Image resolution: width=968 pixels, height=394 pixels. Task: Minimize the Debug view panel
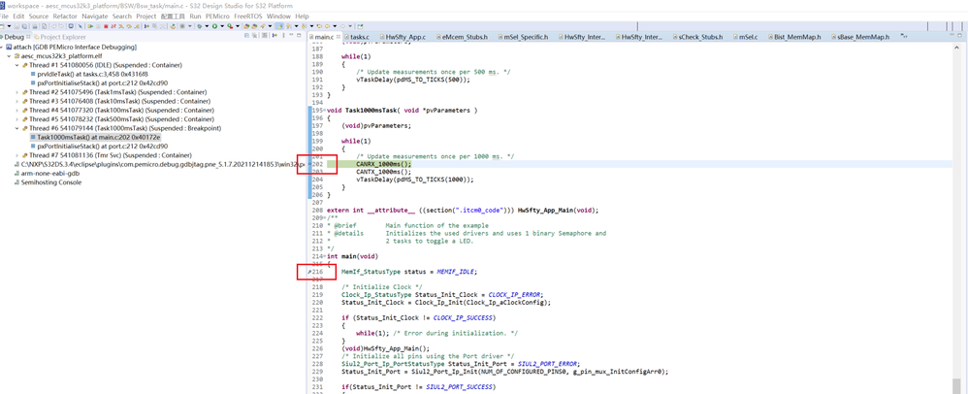click(x=291, y=37)
